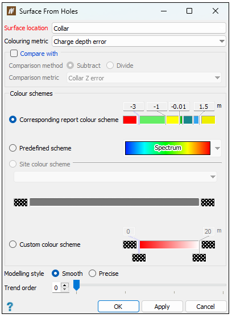Click the light green report scheme swatch
232x318 pixels.
pos(152,120)
